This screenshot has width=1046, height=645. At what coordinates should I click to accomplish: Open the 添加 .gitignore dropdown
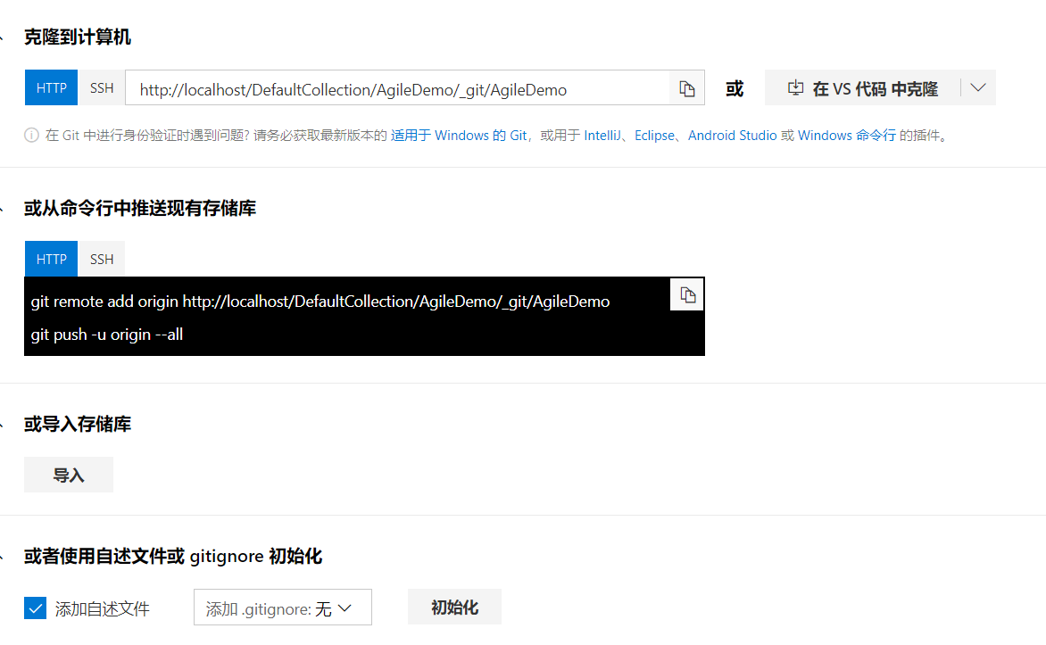(282, 607)
